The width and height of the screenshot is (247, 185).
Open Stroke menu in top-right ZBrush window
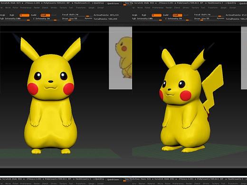(186, 8)
